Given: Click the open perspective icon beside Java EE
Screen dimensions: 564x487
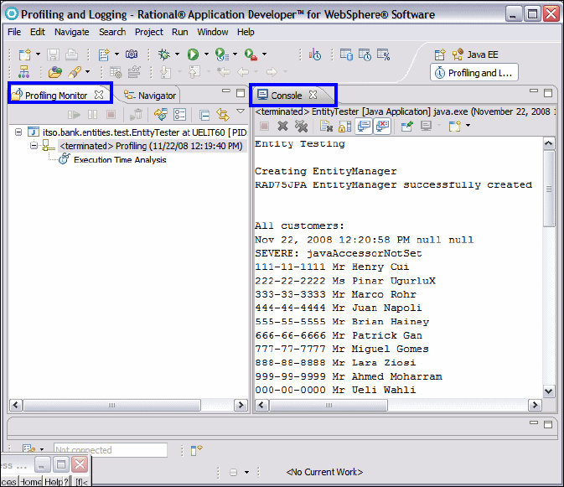Looking at the screenshot, I should click(439, 54).
